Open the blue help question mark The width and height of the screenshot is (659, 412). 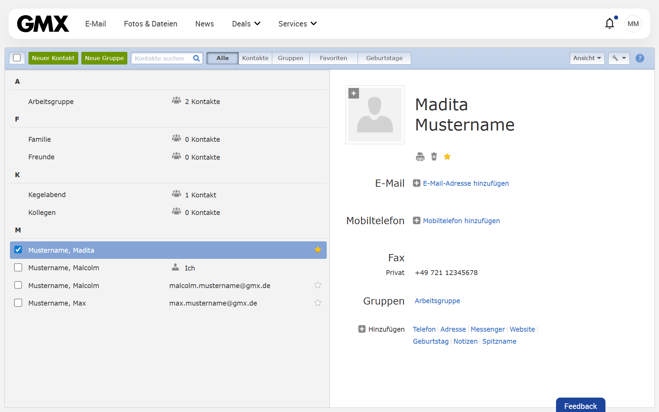639,58
